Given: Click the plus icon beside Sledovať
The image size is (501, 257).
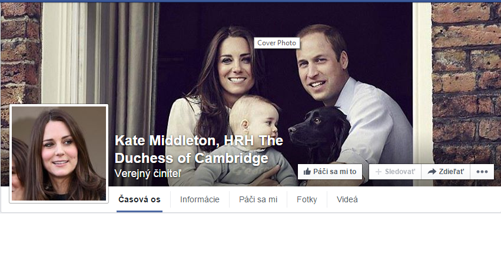Looking at the screenshot, I should click(x=379, y=172).
